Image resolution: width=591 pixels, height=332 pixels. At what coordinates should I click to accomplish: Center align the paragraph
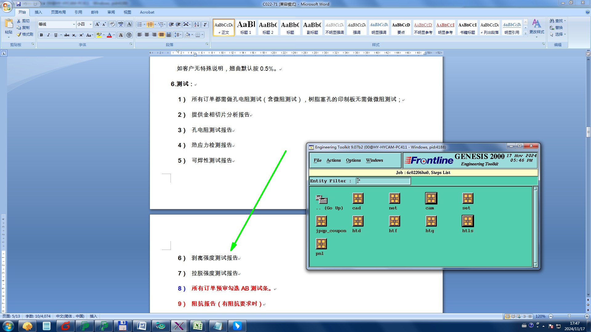(147, 35)
